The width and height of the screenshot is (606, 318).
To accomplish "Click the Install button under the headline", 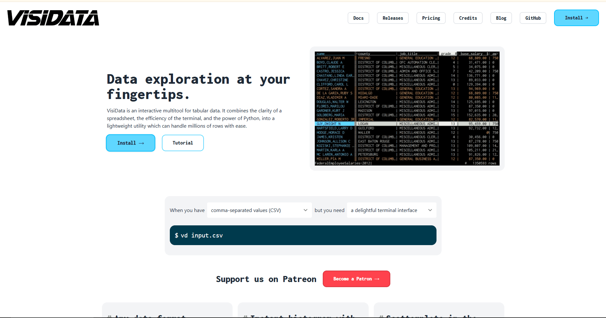I will point(131,143).
